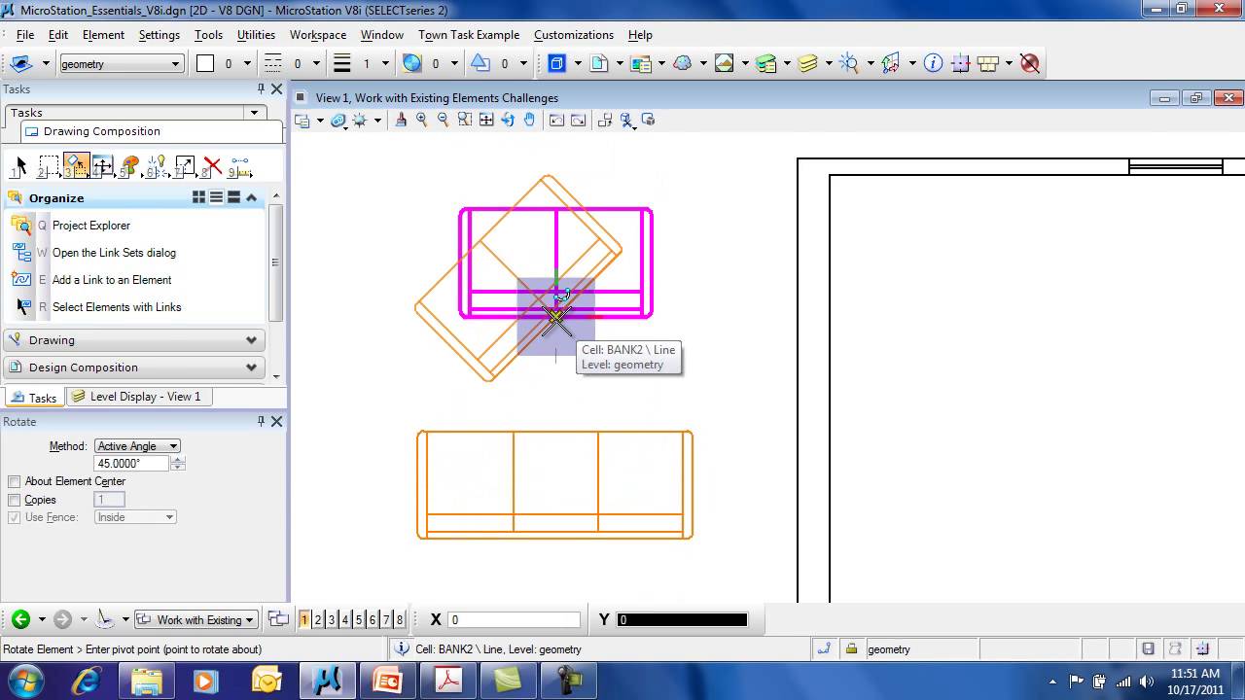
Task: Open the View Control tool numbered 4
Action: pyautogui.click(x=102, y=166)
